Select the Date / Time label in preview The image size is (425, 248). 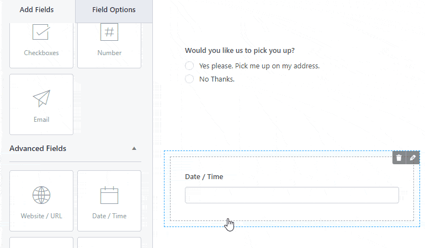click(x=204, y=176)
